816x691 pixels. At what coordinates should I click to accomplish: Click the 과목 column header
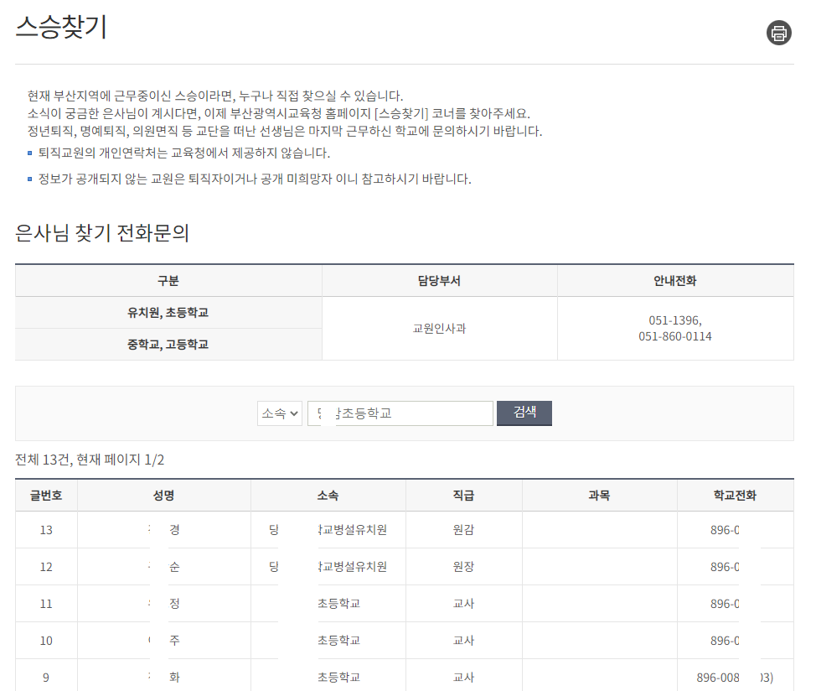[x=600, y=496]
